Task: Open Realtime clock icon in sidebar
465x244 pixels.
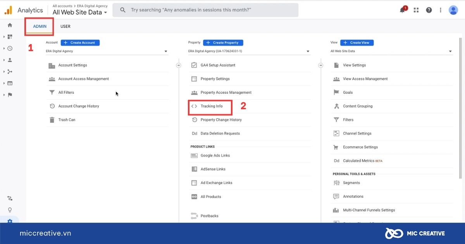Action: point(10,48)
